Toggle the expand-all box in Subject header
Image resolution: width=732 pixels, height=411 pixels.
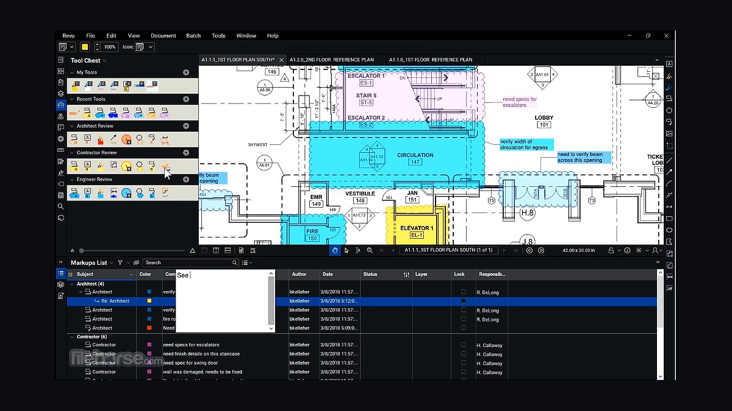click(x=71, y=275)
